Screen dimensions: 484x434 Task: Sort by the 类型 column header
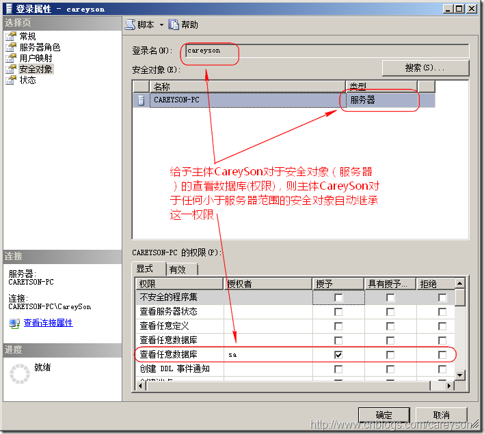[381, 87]
